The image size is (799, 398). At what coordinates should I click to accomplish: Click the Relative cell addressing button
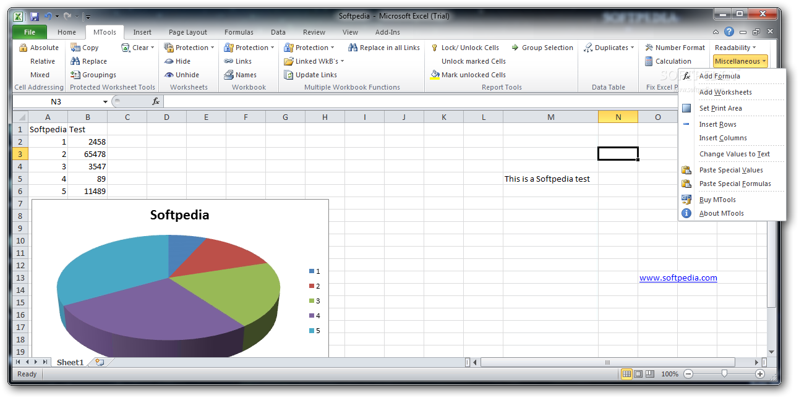point(43,61)
